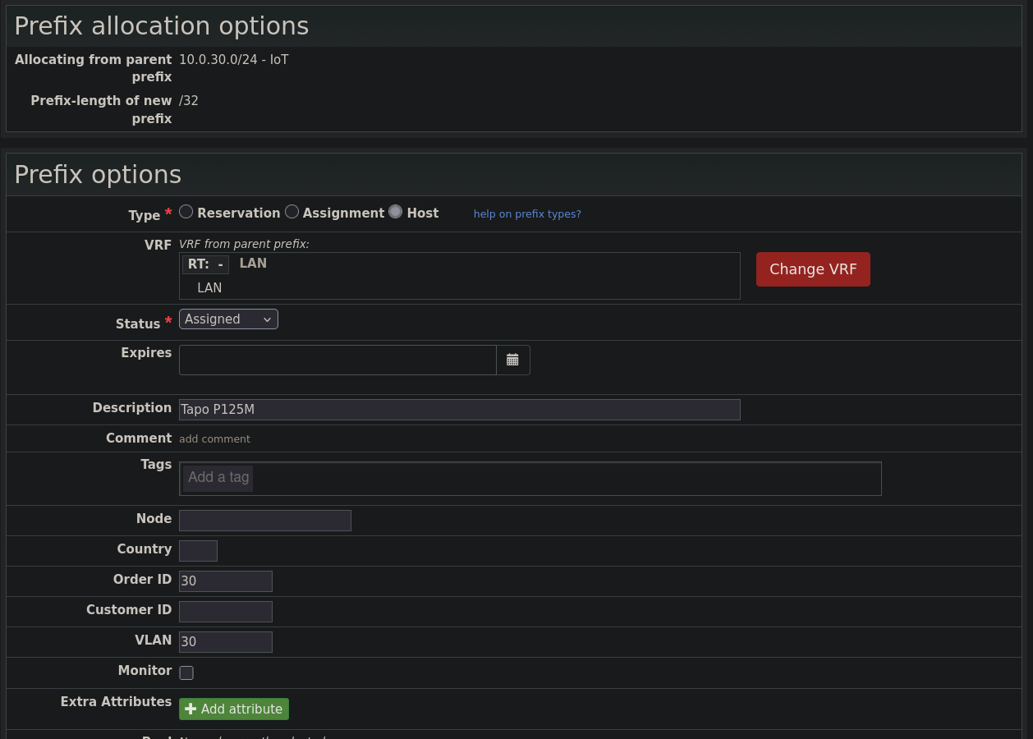The width and height of the screenshot is (1033, 739).
Task: Click the parent prefix value 10.0.30.0/24 - IoT
Action: click(234, 60)
